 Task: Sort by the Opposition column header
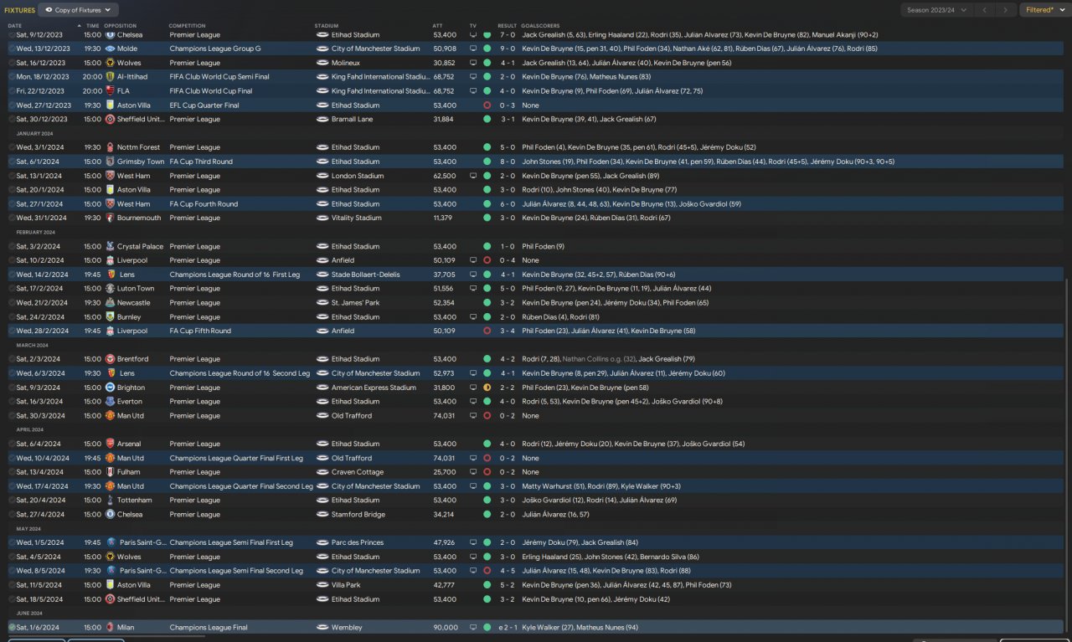120,26
